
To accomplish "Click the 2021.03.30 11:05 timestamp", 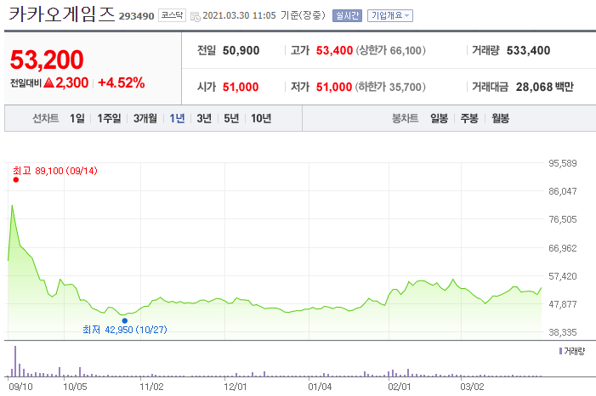I will pos(239,15).
